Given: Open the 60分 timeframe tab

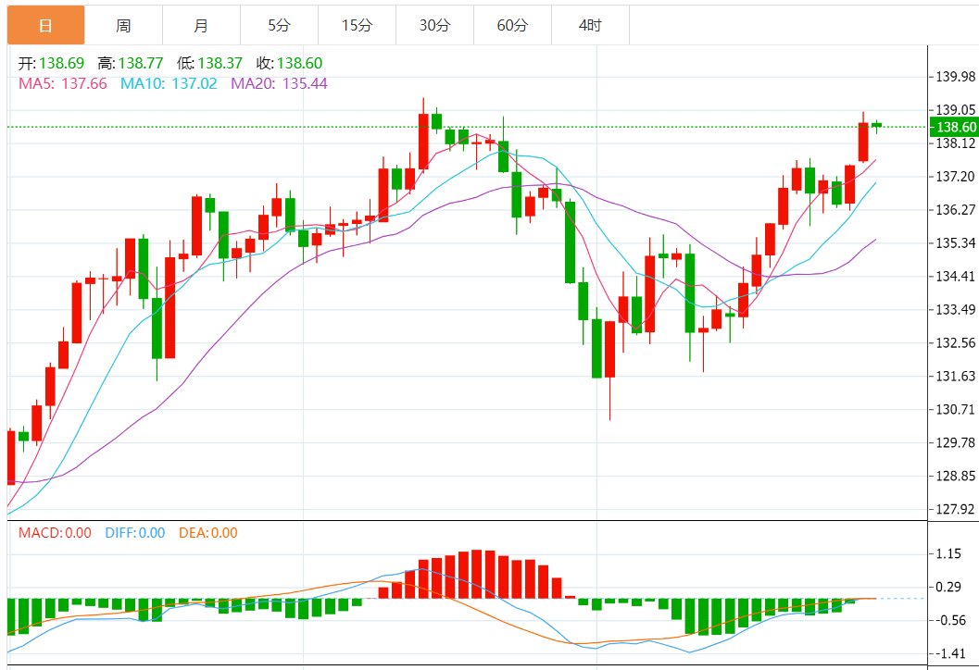Looking at the screenshot, I should [512, 26].
